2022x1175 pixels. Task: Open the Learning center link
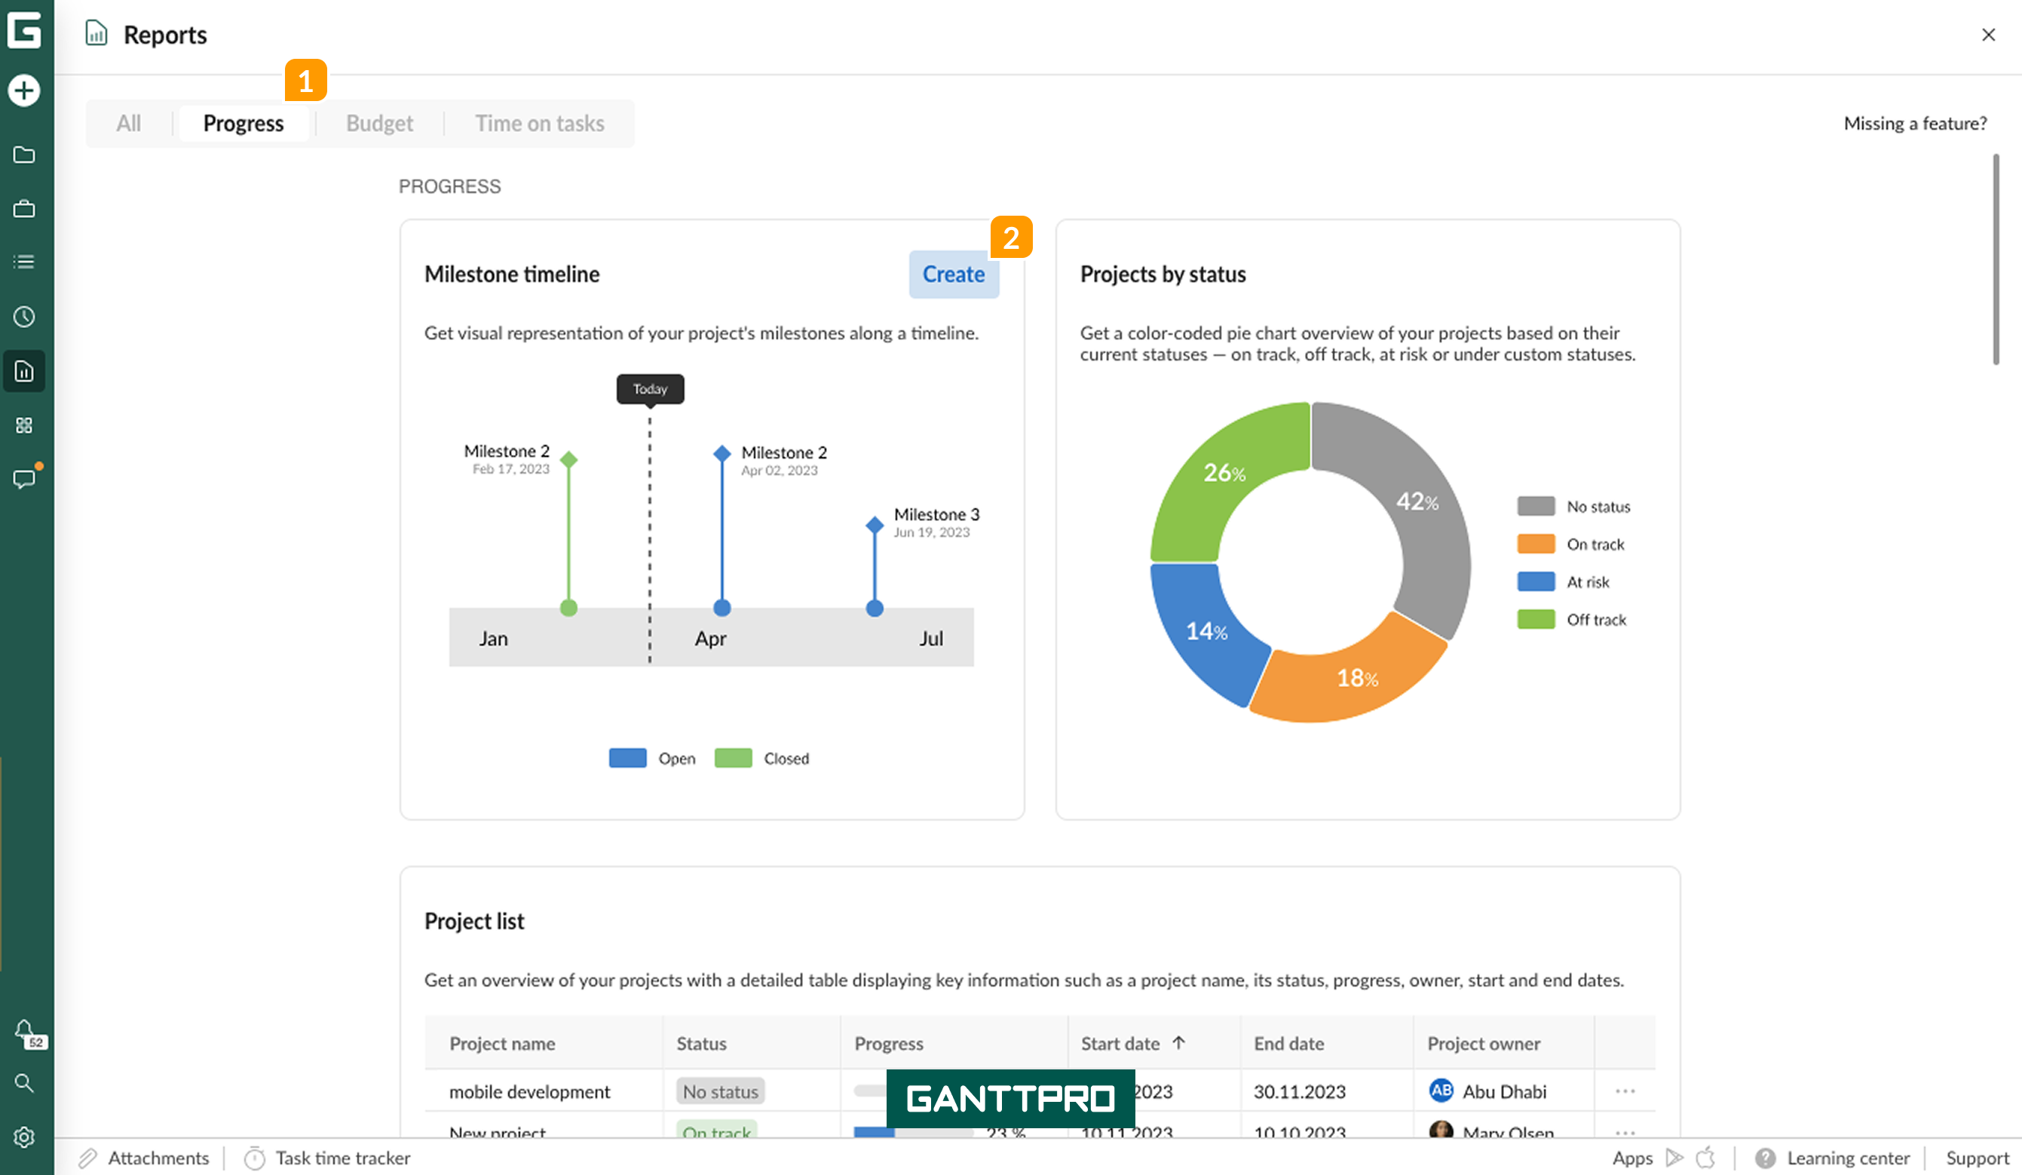1847,1158
